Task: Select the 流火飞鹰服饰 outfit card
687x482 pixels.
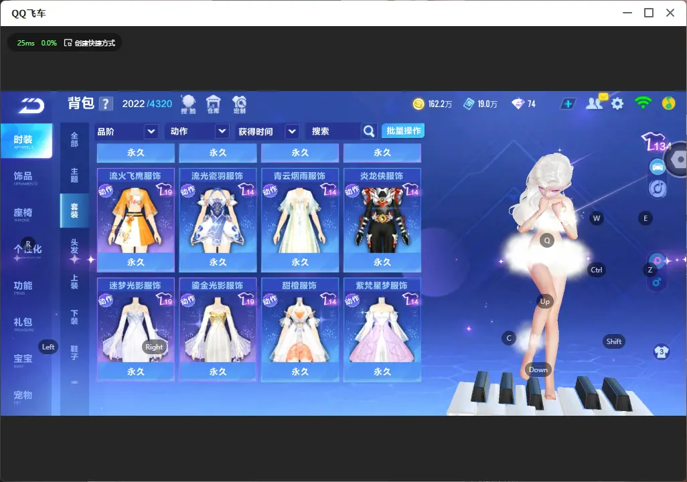Action: 136,220
